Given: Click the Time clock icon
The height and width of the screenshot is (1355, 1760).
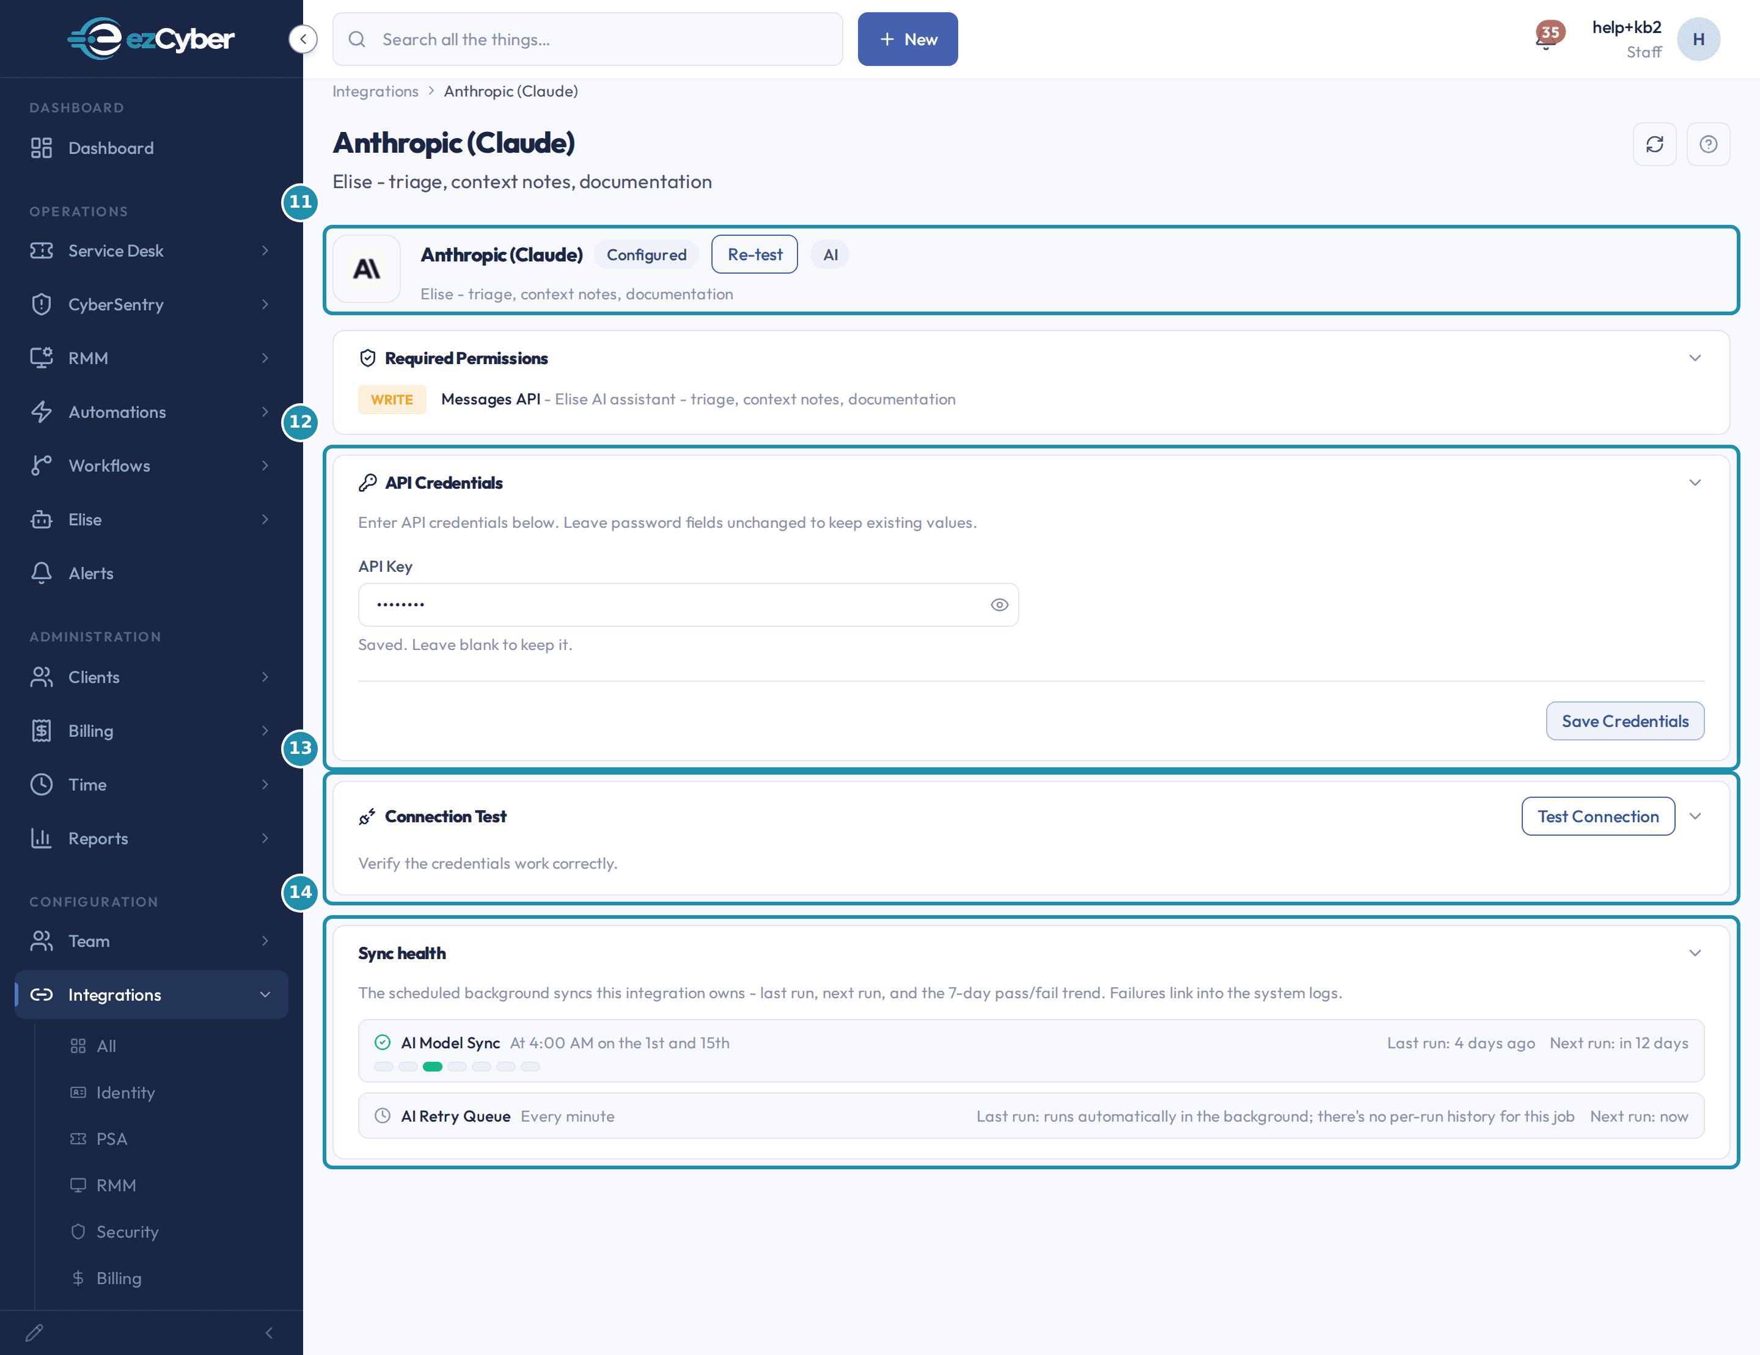Looking at the screenshot, I should 41,784.
